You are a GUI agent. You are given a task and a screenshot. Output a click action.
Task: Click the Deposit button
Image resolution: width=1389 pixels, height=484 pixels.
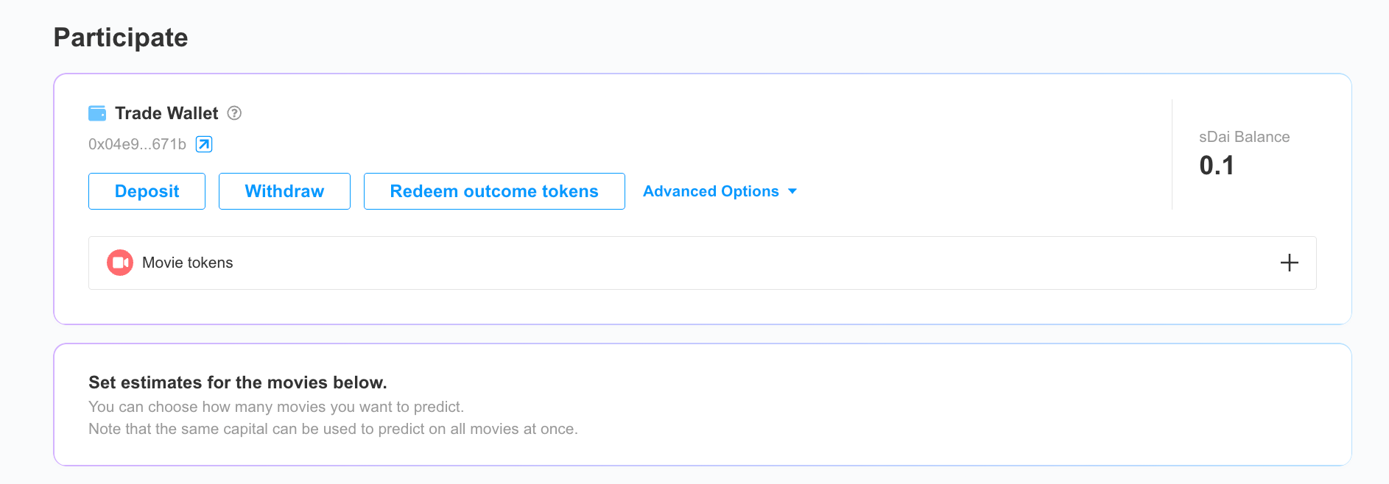tap(147, 191)
